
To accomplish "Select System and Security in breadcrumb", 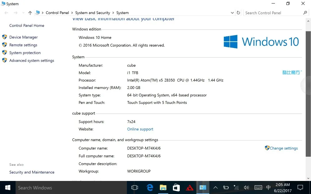I will coord(93,13).
